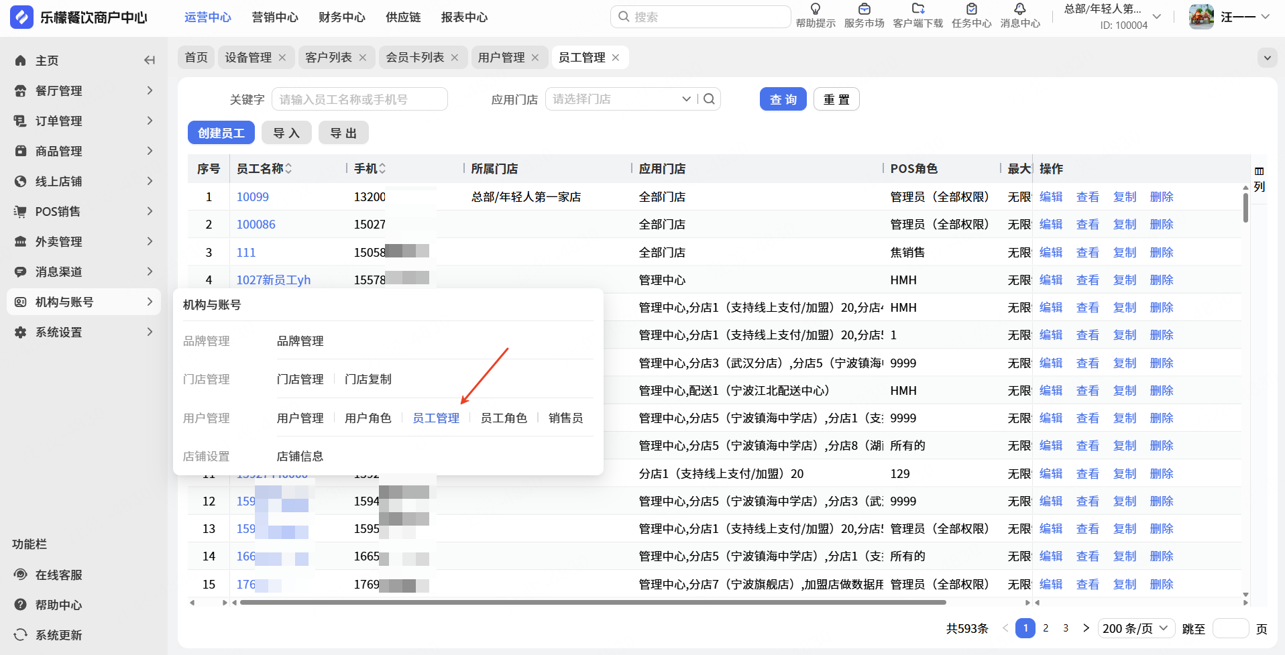Screen dimensions: 1285x655
Task: Click the 跳至 page number input
Action: [x=1231, y=629]
